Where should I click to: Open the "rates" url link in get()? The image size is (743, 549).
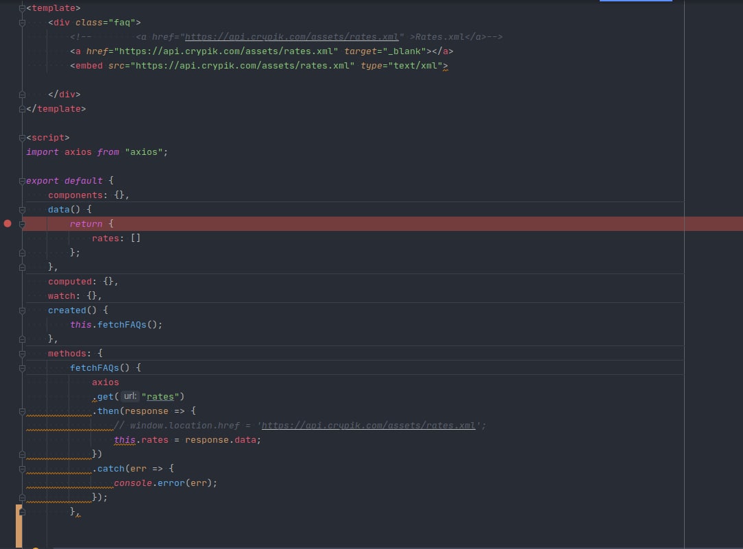pyautogui.click(x=160, y=396)
